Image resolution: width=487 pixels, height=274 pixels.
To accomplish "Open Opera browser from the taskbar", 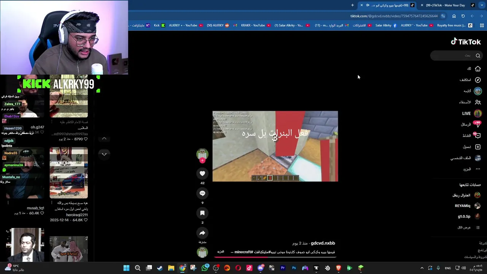I will point(238,268).
